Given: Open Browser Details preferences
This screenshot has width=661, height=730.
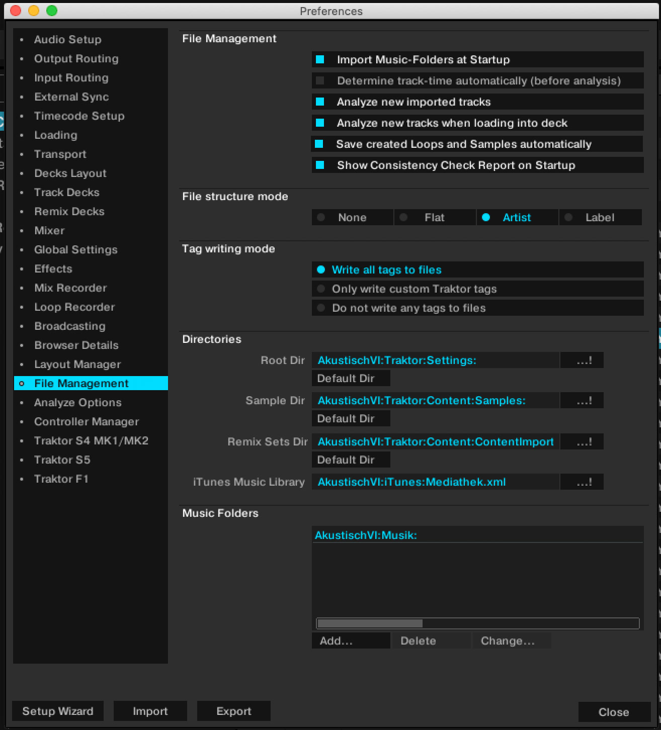Looking at the screenshot, I should click(91, 345).
